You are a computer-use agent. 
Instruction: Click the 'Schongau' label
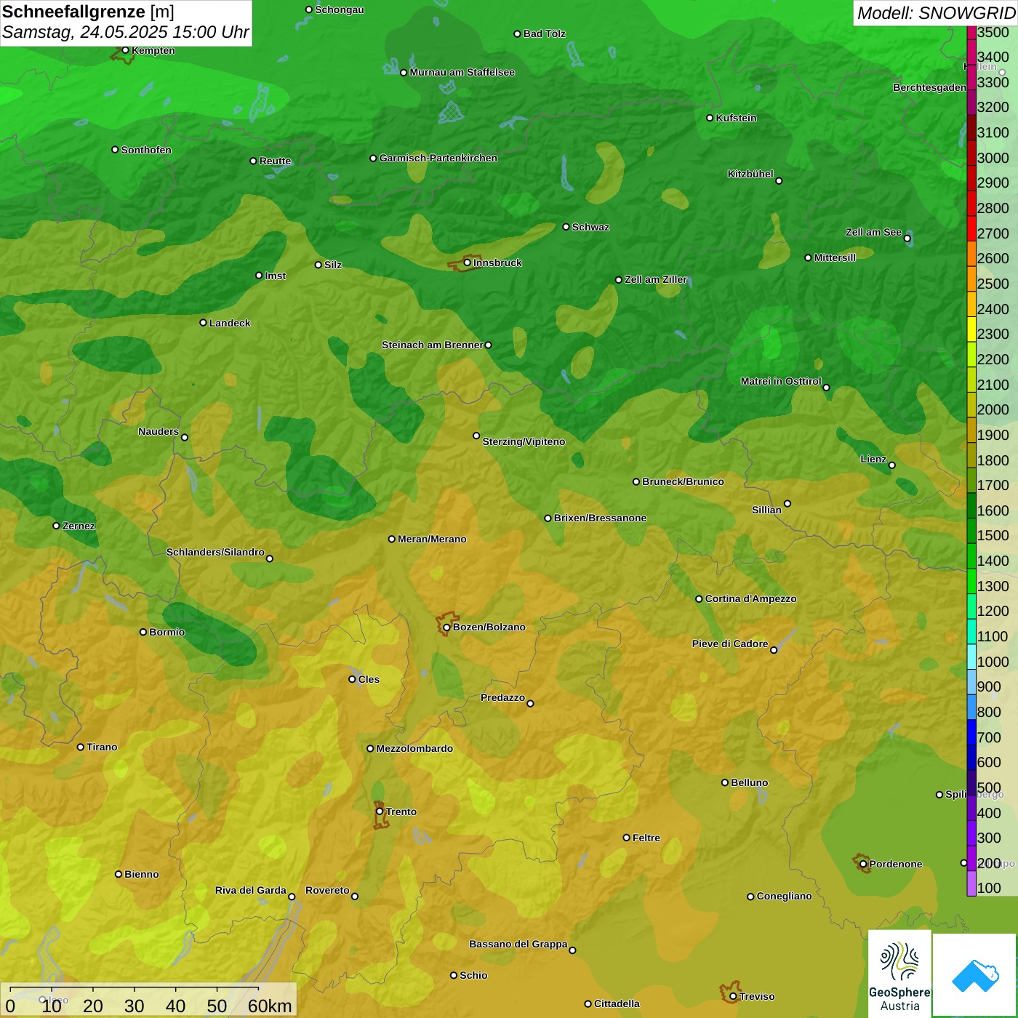point(340,9)
